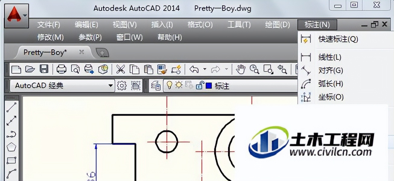Select the Arc drawing tool
The image size is (394, 181).
point(11,174)
